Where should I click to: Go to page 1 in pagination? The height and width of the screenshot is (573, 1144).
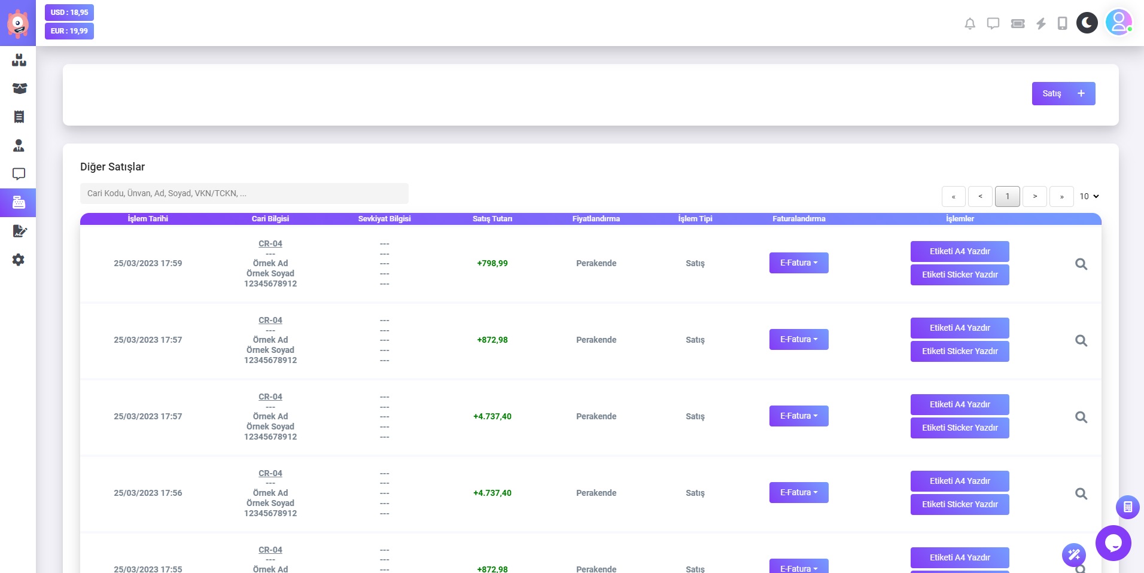[x=1007, y=196]
